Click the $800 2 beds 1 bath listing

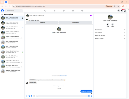point(34,20)
